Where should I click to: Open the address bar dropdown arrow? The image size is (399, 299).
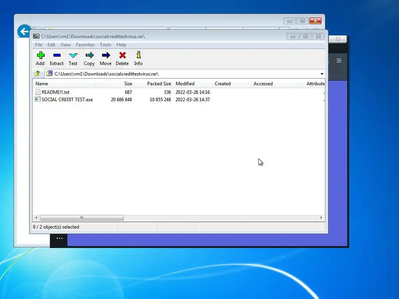[x=322, y=74]
